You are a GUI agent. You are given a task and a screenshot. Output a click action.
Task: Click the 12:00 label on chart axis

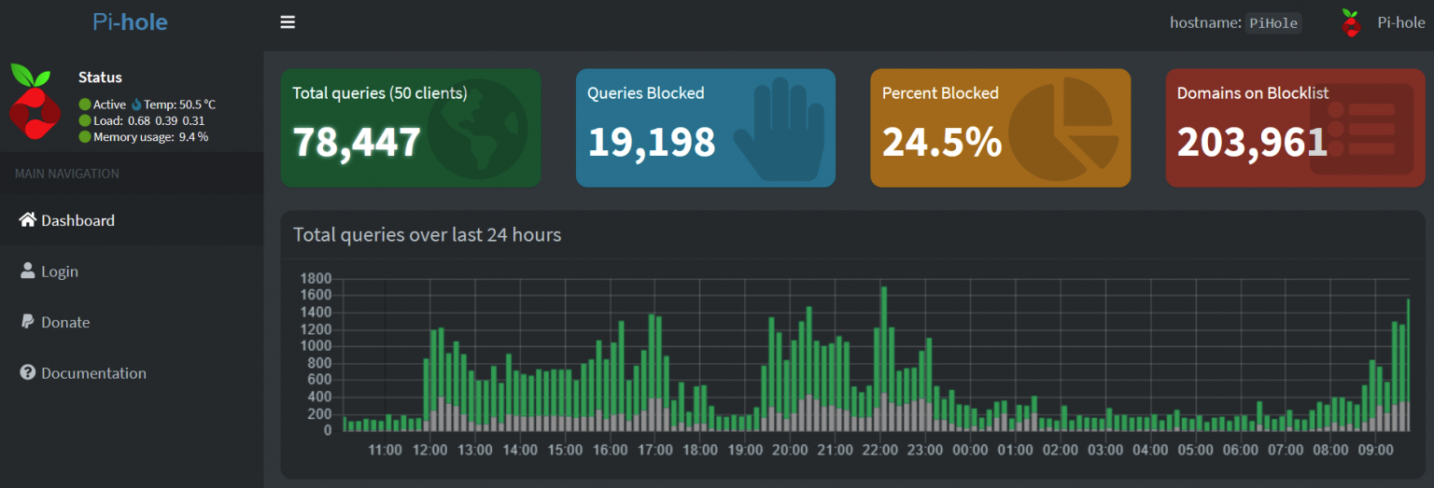tap(430, 450)
